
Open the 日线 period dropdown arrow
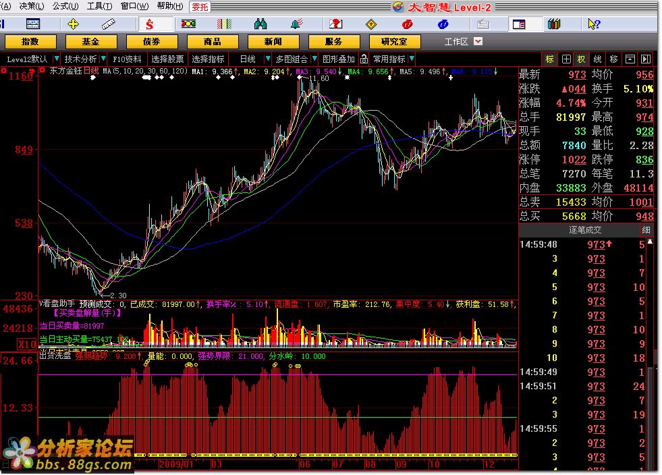pos(267,59)
